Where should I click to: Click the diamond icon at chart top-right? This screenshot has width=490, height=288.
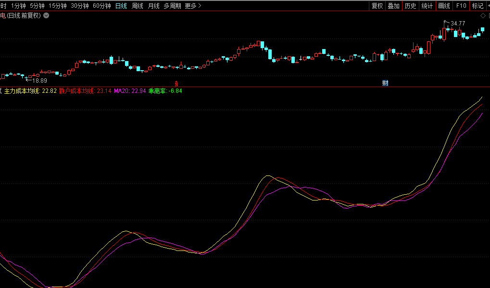[483, 16]
